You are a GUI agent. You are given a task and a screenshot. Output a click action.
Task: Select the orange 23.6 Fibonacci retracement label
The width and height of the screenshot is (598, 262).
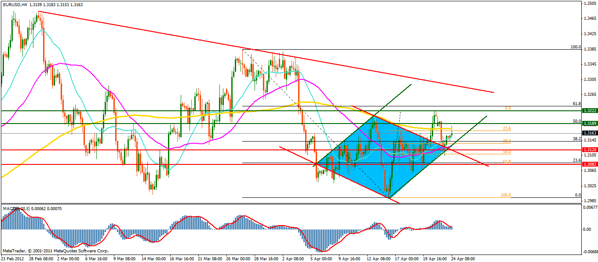point(507,128)
